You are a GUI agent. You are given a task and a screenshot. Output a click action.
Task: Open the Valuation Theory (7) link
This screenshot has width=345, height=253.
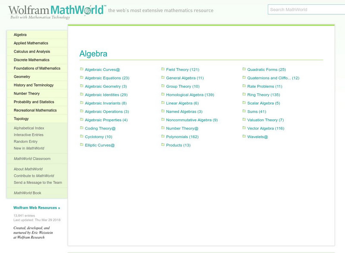pyautogui.click(x=266, y=120)
